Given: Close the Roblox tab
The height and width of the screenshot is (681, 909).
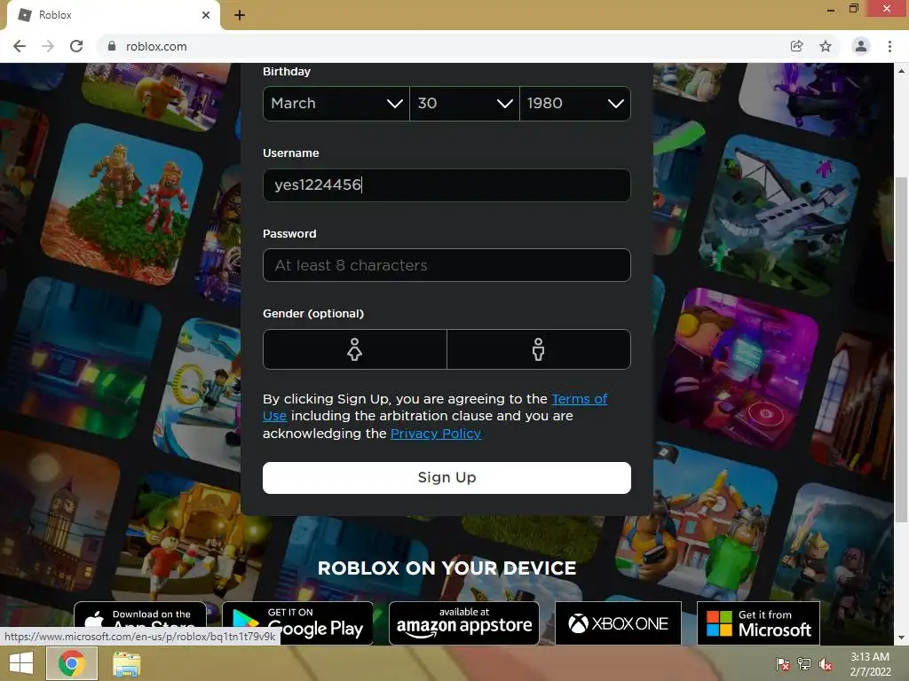Looking at the screenshot, I should pos(206,15).
